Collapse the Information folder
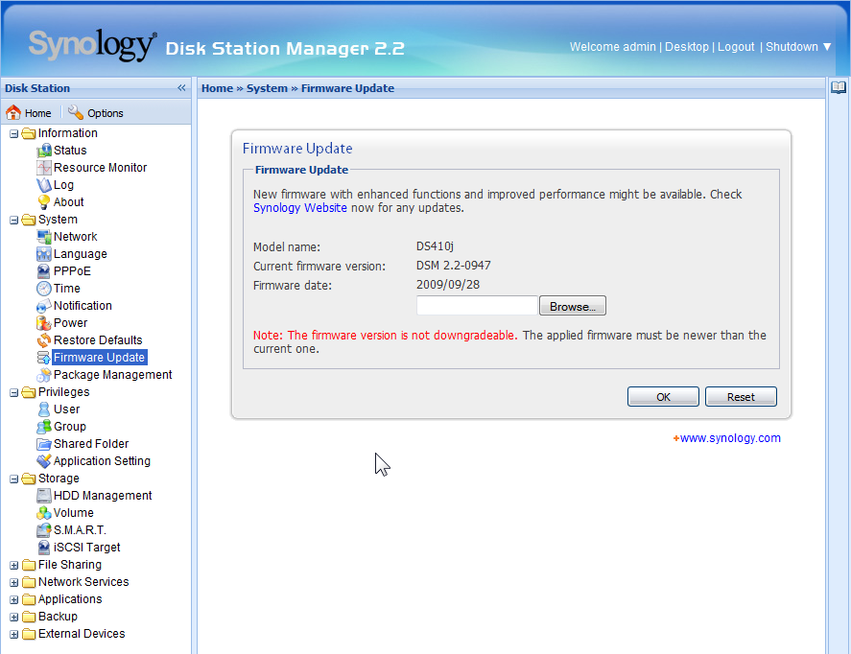This screenshot has width=851, height=654. click(14, 133)
